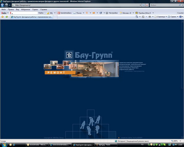This screenshot has width=184, height=147.
Task: Click the orange РЕМОНТ banner
Action: 60,72
